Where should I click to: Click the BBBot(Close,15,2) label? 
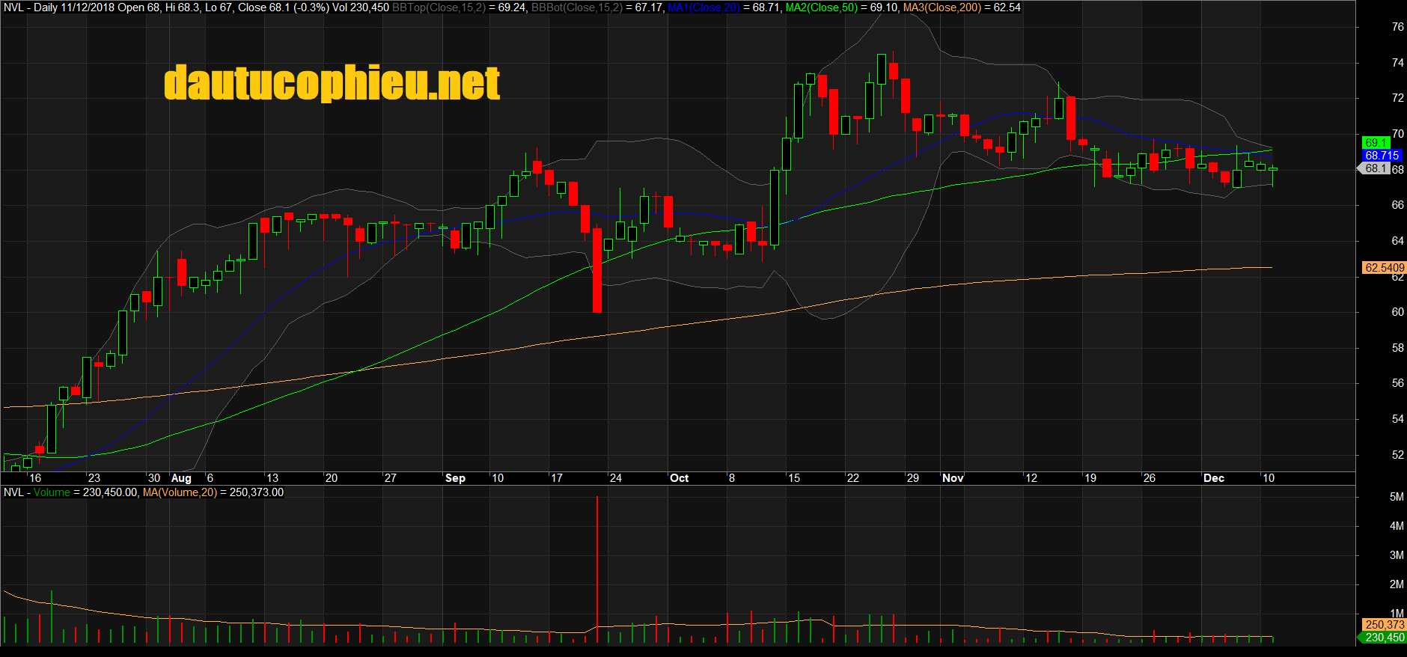point(576,7)
